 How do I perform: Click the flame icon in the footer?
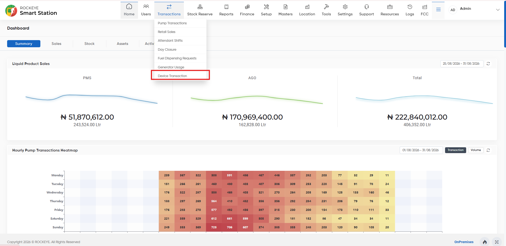[x=485, y=242]
